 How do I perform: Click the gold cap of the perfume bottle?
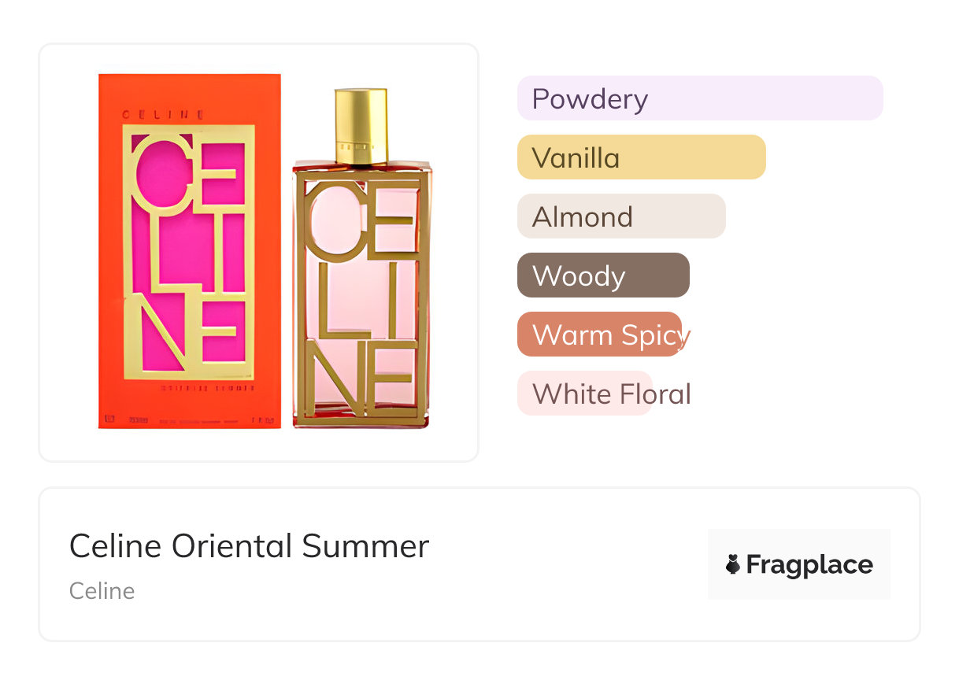click(x=361, y=124)
